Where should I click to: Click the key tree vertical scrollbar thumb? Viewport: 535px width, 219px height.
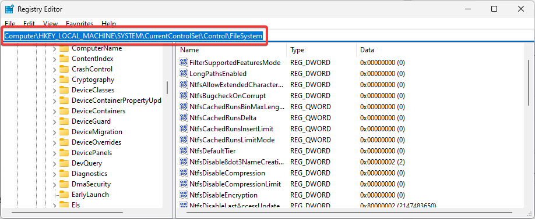tap(167, 87)
